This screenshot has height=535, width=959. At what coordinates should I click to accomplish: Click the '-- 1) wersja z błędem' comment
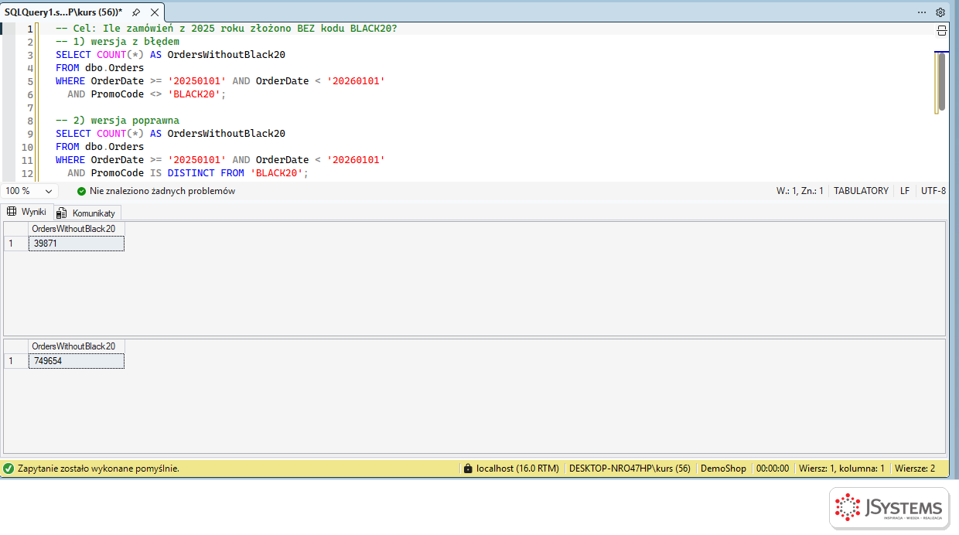(118, 42)
